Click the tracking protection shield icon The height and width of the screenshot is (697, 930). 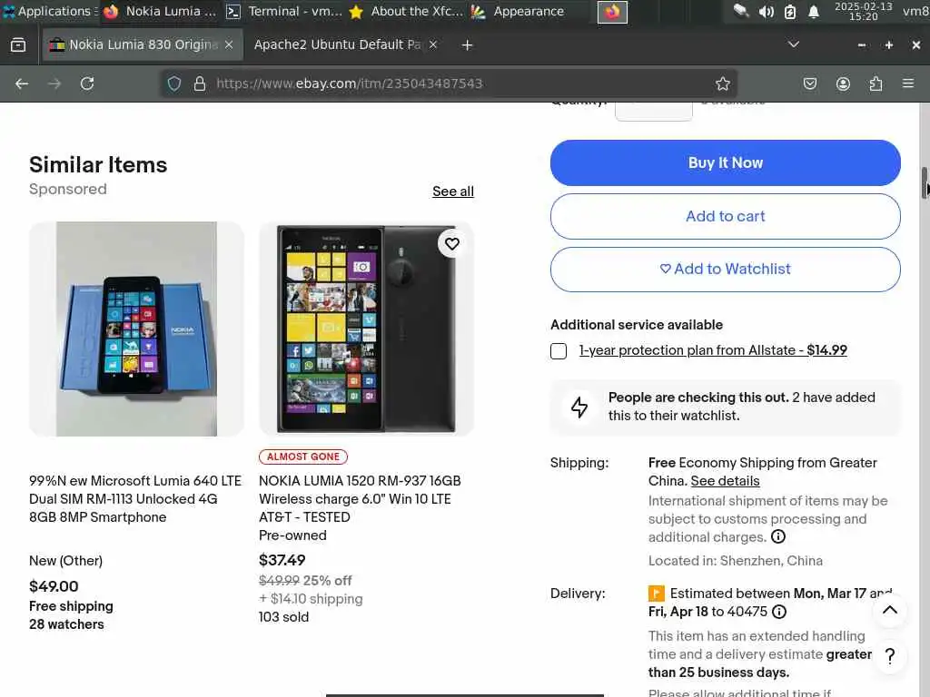[x=173, y=83]
